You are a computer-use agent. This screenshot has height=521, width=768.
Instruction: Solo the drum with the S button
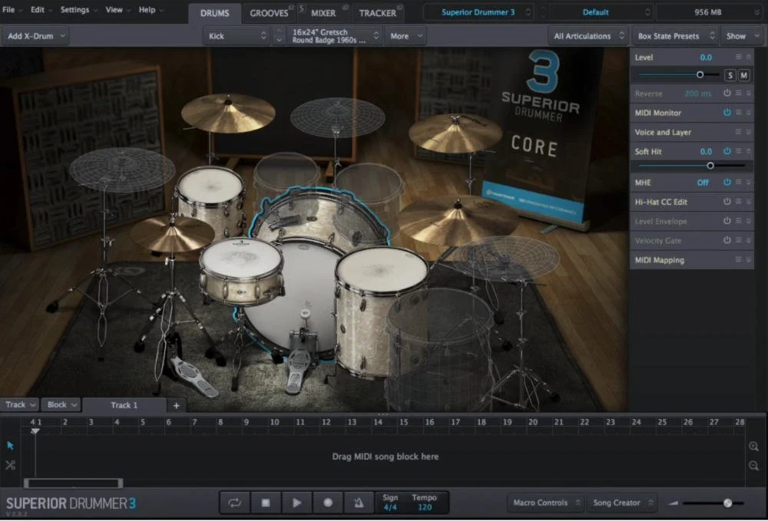[730, 75]
